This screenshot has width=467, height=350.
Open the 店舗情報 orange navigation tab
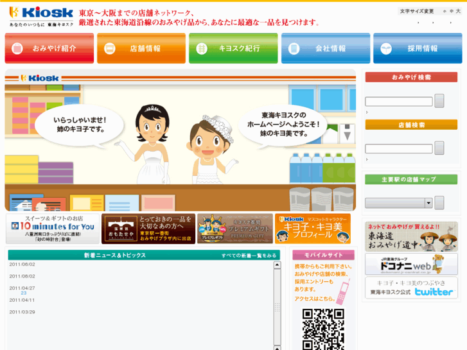[141, 48]
